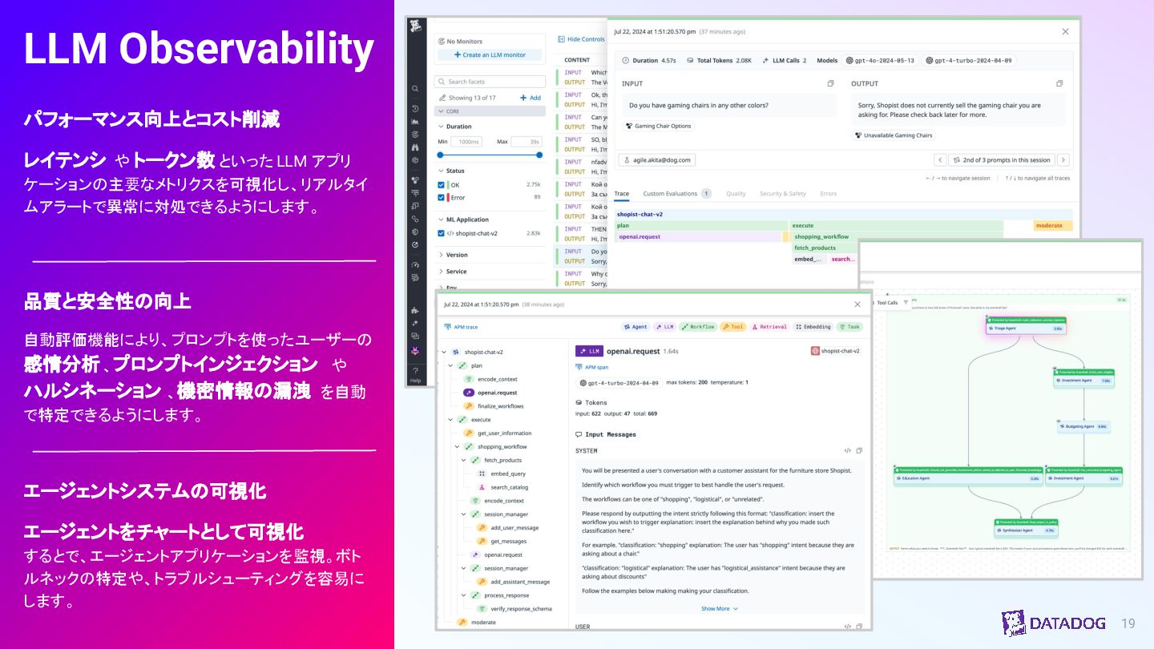Copy the OUTPUT message with copy icon
Screen dimensions: 1154x649
[1059, 83]
